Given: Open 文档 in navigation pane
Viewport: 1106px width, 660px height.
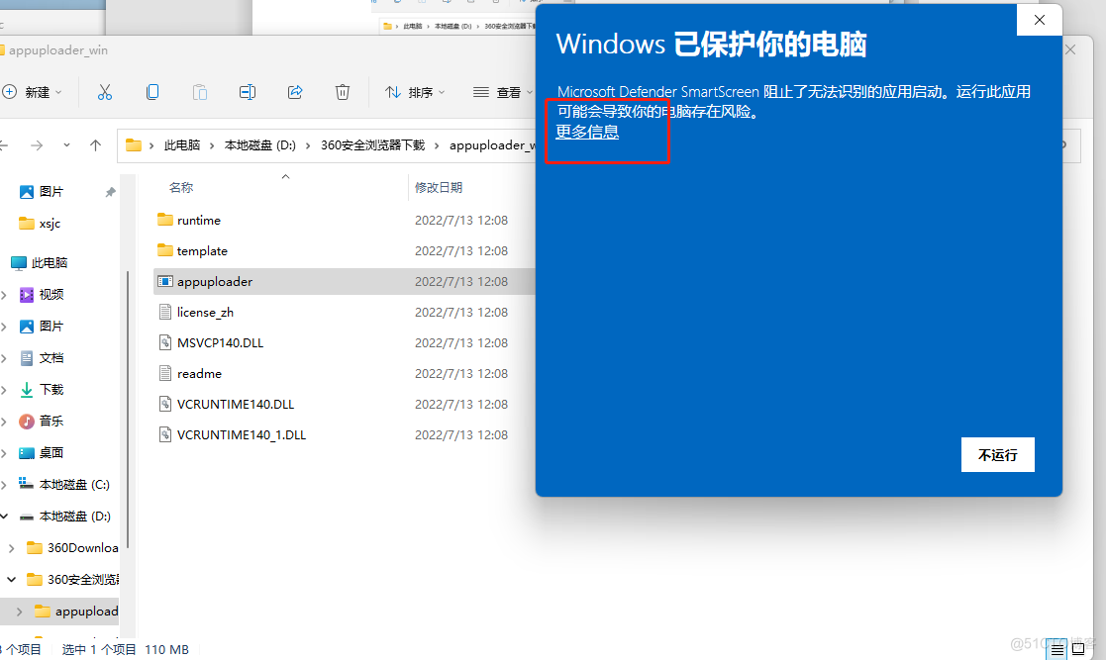Looking at the screenshot, I should 50,358.
